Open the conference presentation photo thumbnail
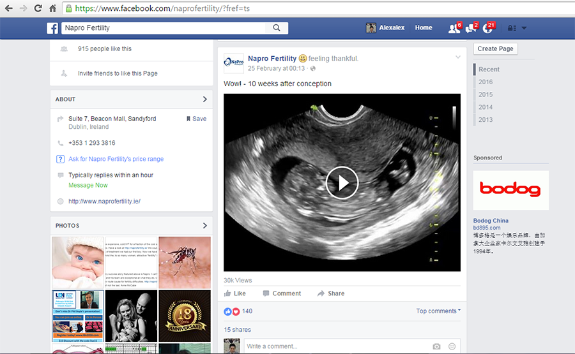 78,316
